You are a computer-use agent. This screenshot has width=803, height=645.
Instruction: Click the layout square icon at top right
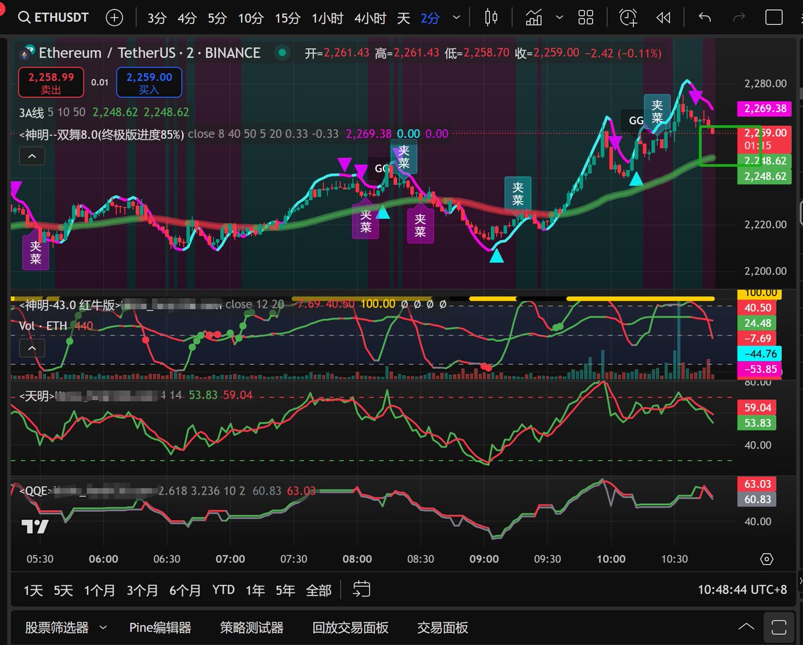774,18
